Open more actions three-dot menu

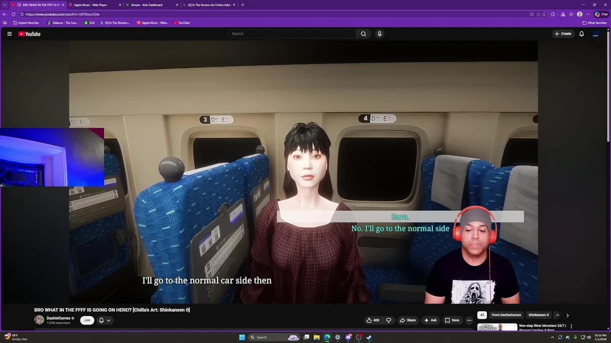(x=469, y=320)
